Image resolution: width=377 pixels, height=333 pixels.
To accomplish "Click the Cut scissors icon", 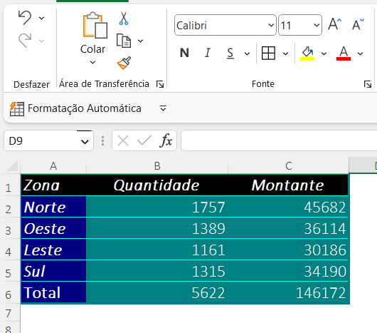I will (124, 18).
